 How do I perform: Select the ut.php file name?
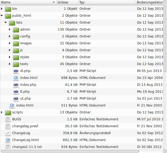[x=25, y=99]
